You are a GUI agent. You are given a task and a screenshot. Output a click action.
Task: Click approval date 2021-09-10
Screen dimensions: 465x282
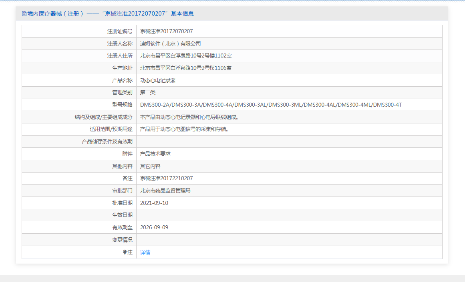(154, 203)
